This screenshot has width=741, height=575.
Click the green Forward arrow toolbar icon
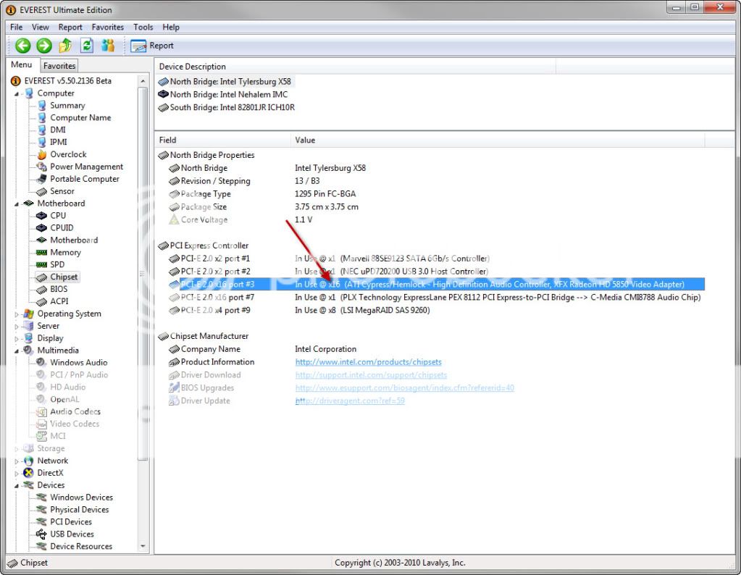(x=44, y=46)
